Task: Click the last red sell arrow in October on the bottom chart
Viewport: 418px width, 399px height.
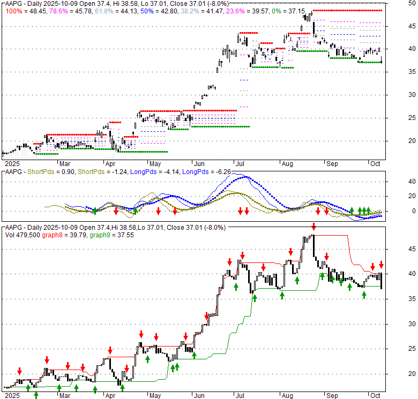Action: (x=381, y=265)
